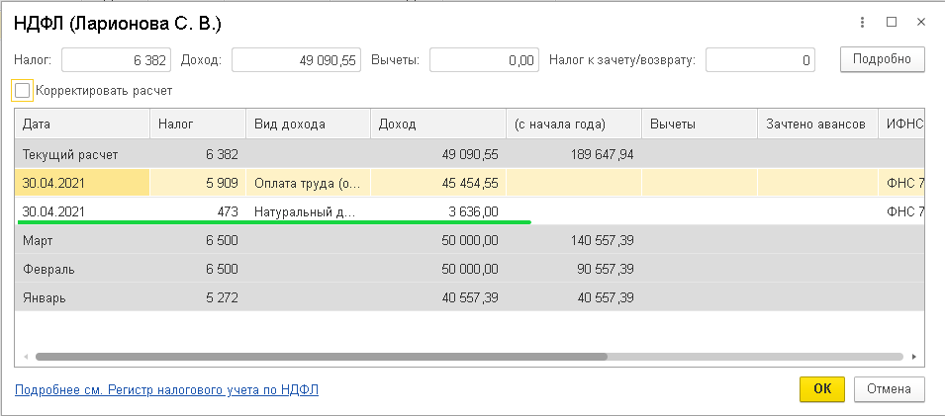The height and width of the screenshot is (416, 945).
Task: Sort by the Дата column header
Action: click(x=81, y=125)
